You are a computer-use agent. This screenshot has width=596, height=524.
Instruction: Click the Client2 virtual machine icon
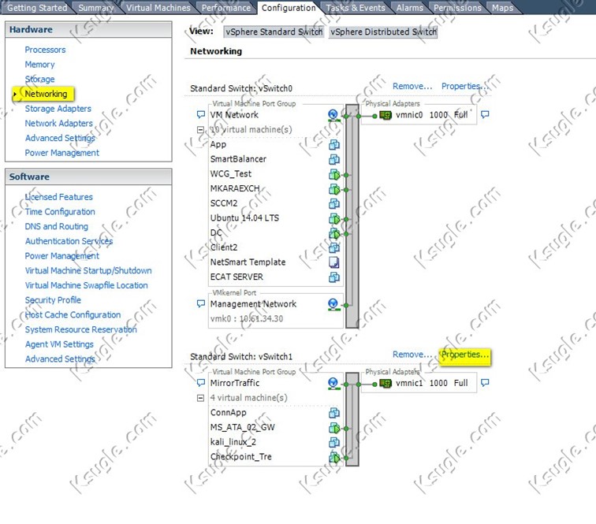pos(334,247)
